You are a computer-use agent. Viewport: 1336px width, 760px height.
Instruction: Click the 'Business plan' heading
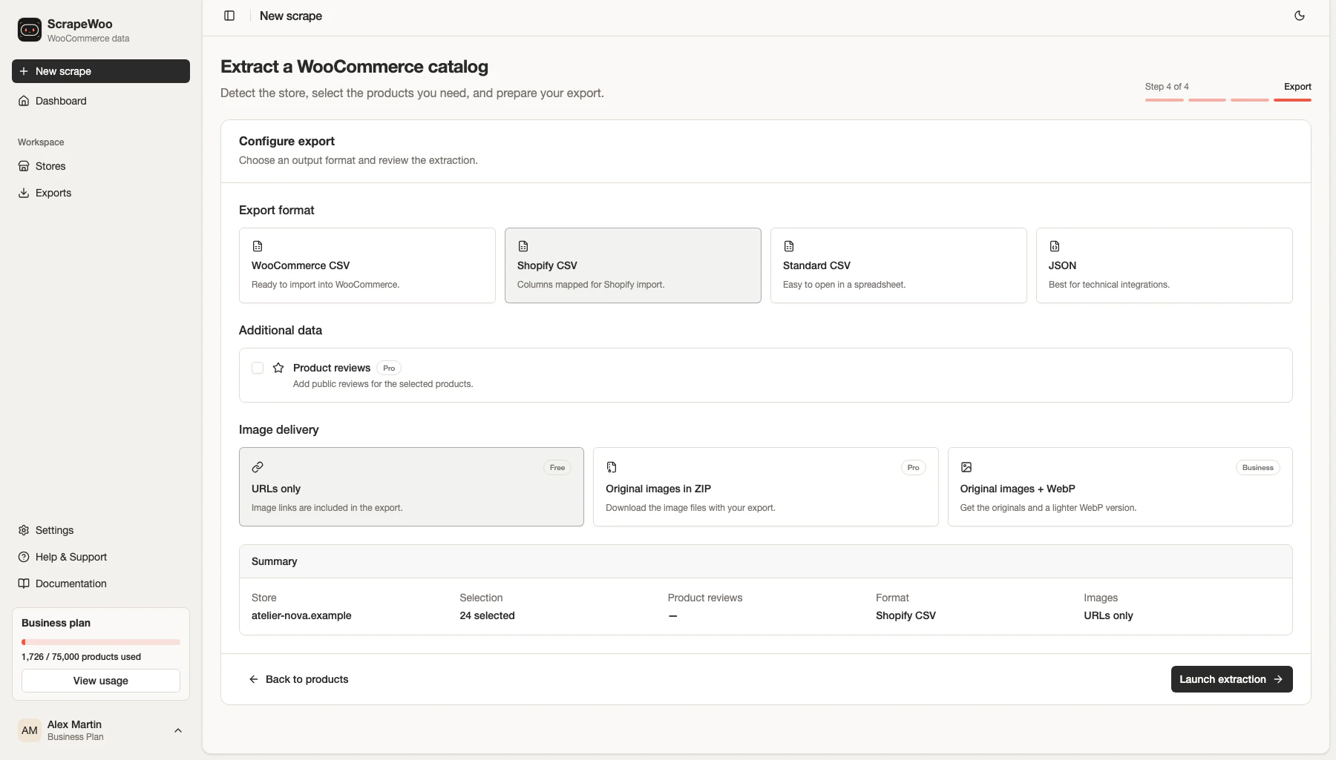click(56, 623)
